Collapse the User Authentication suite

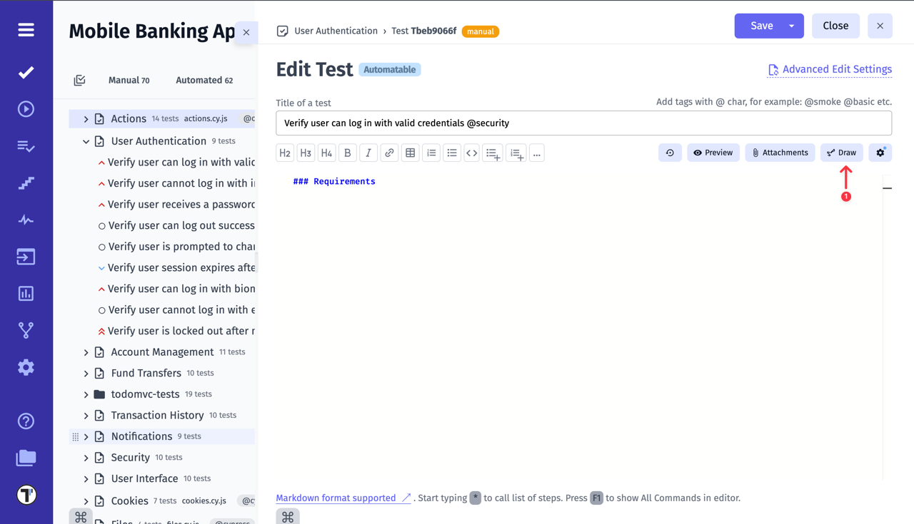[x=86, y=140]
